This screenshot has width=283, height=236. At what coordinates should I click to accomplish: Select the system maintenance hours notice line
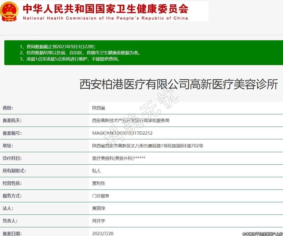[x=70, y=59]
